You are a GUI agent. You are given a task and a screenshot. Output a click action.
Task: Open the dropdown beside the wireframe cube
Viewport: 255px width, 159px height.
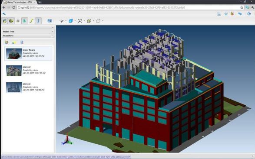click(103, 21)
